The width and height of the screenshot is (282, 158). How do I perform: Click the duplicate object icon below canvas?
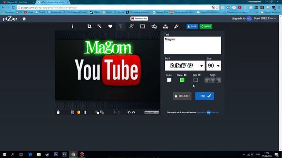point(72,112)
